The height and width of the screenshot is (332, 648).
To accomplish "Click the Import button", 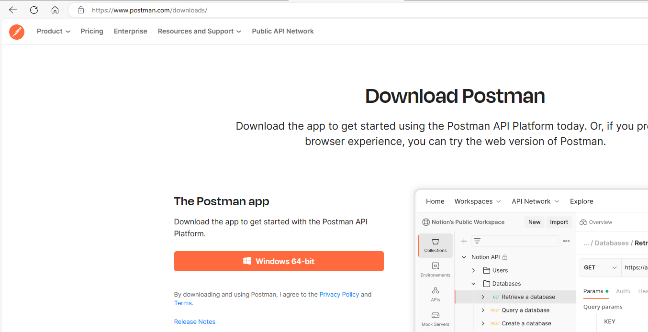I will pos(559,222).
